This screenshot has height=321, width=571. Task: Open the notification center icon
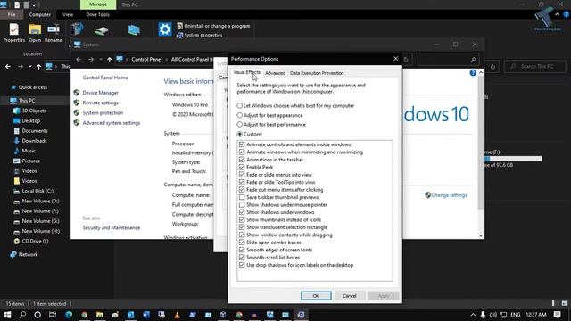coord(557,315)
